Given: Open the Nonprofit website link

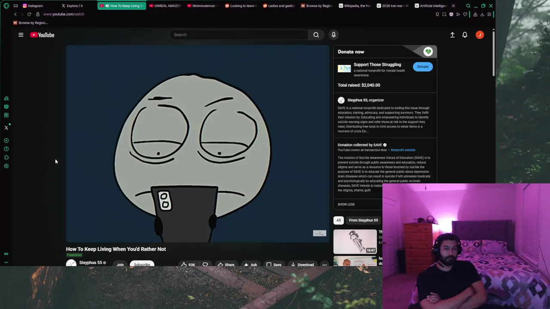Looking at the screenshot, I should point(403,150).
